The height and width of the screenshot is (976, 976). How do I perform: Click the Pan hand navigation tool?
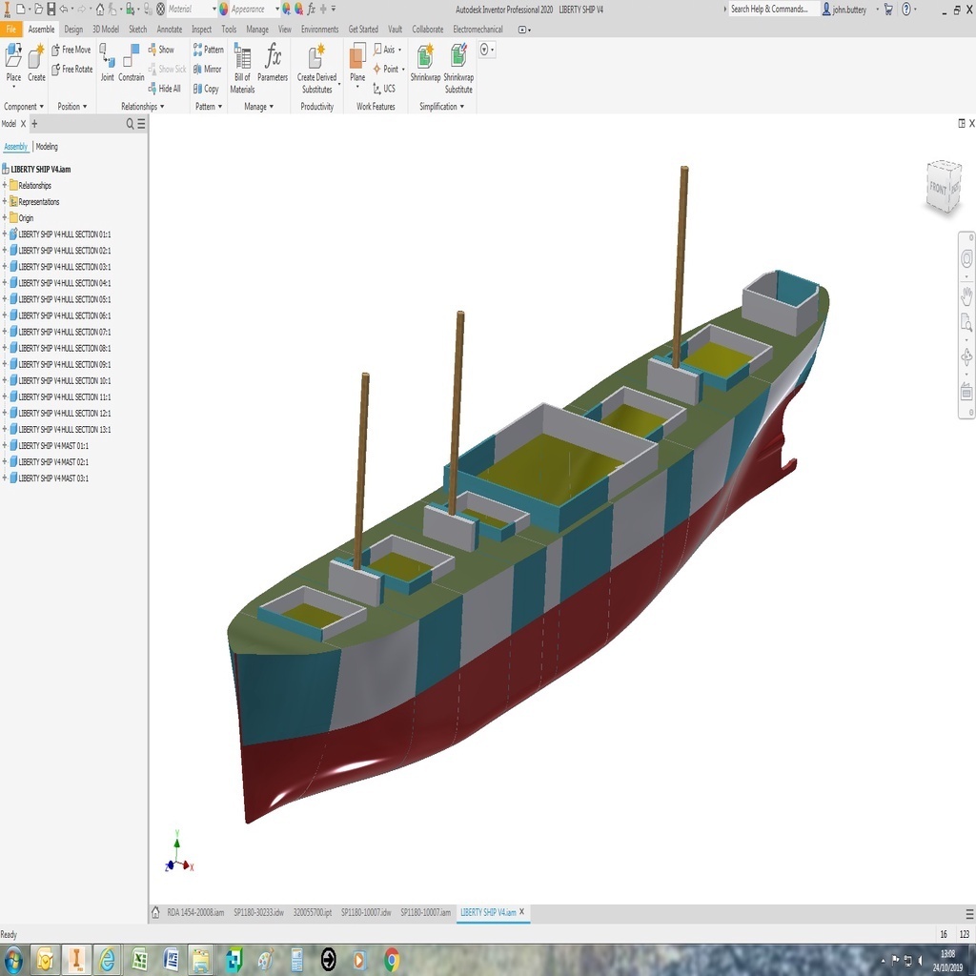[x=966, y=296]
